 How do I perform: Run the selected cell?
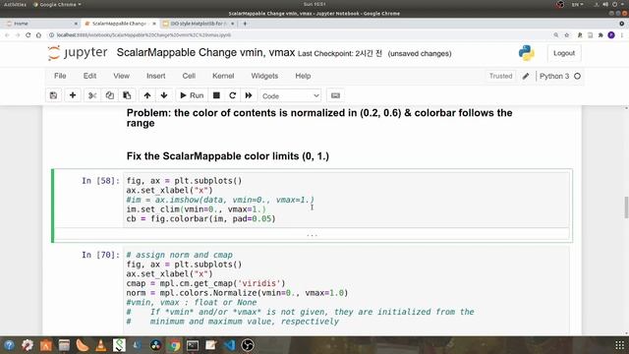point(192,95)
